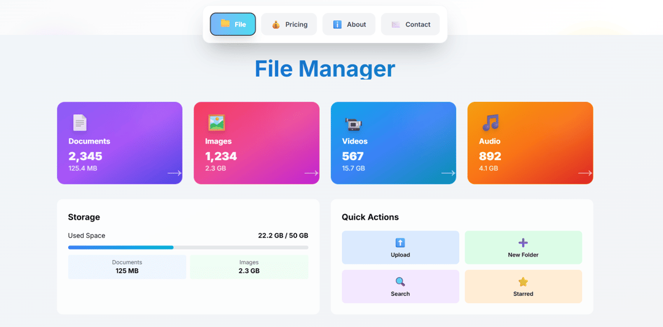663x327 pixels.
Task: Click the '125.4 MB' size text
Action: pyautogui.click(x=83, y=168)
